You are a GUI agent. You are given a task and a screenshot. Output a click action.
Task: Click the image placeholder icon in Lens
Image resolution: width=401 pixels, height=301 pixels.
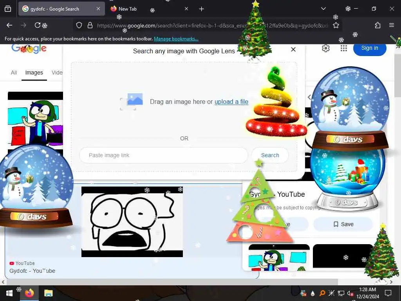pyautogui.click(x=132, y=102)
